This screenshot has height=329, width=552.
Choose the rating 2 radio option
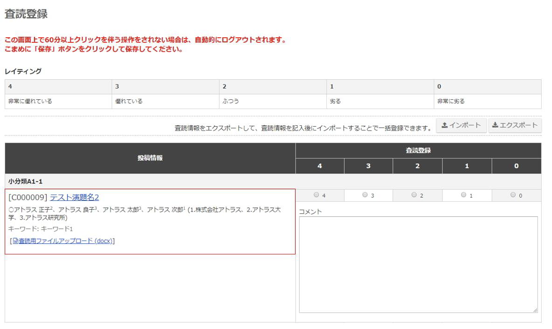coord(414,195)
